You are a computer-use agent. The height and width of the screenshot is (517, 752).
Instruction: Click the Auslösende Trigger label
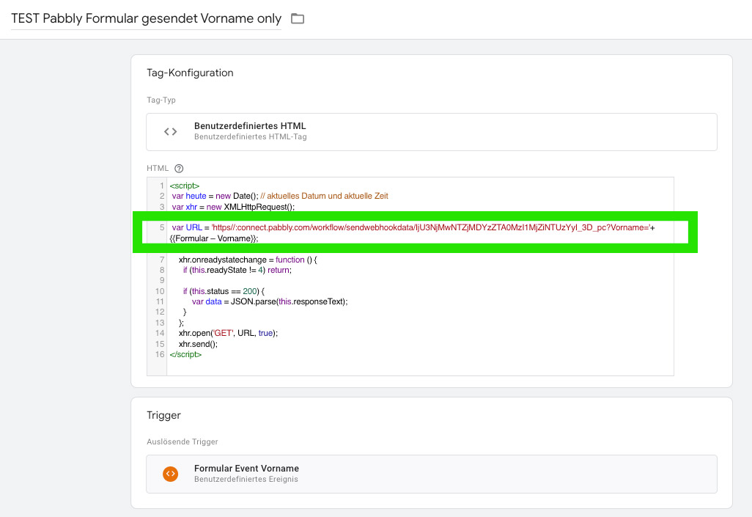183,441
